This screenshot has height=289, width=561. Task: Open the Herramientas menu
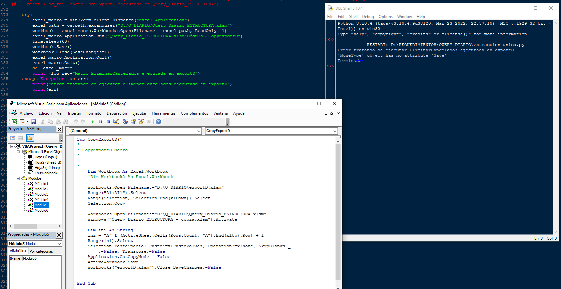(x=163, y=113)
